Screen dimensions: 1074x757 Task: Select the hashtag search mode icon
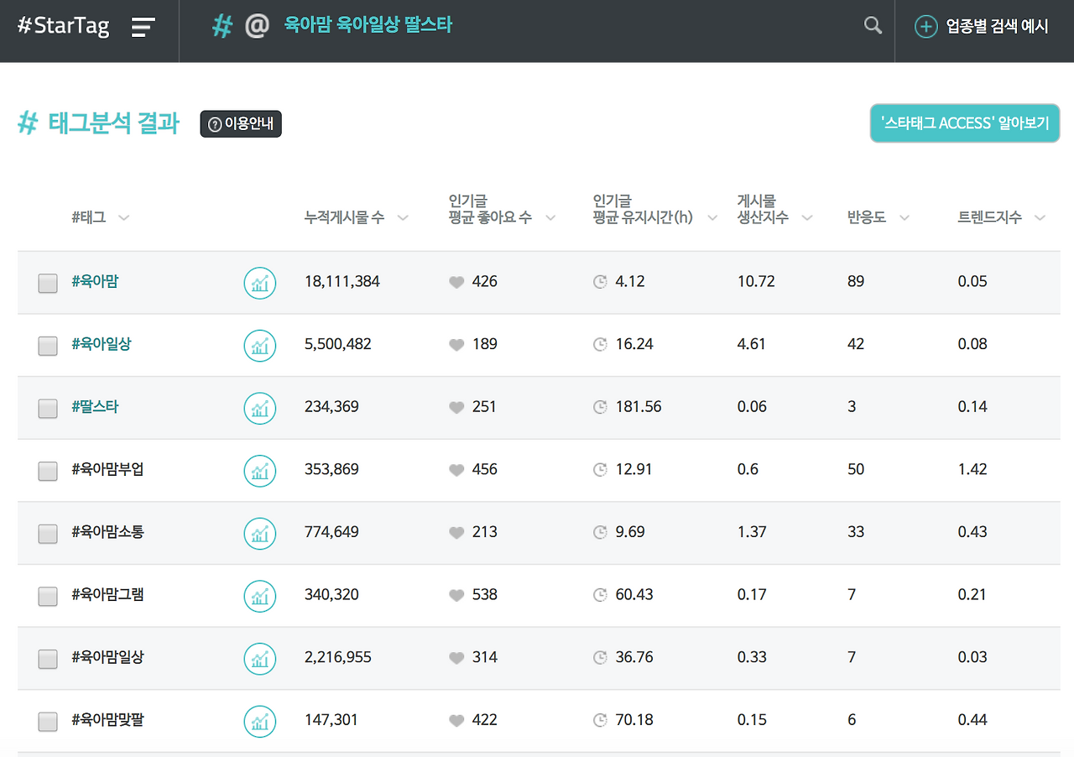point(222,26)
